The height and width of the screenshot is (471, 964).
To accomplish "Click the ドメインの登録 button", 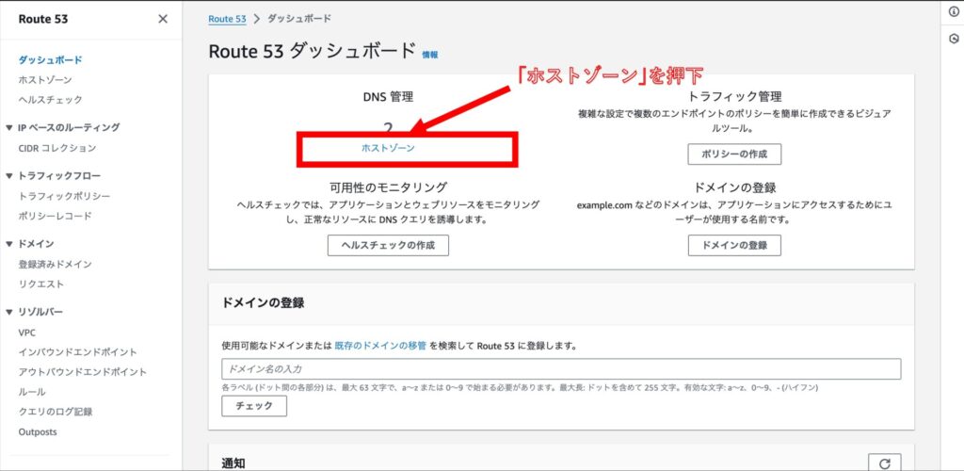I will 734,245.
